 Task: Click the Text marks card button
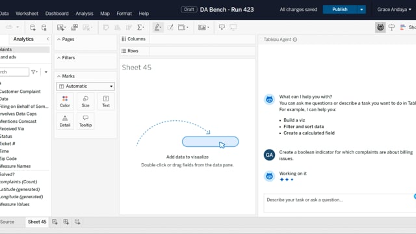pyautogui.click(x=106, y=101)
